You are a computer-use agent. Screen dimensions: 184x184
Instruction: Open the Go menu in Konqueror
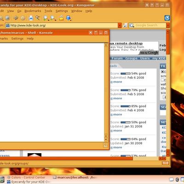(19, 11)
